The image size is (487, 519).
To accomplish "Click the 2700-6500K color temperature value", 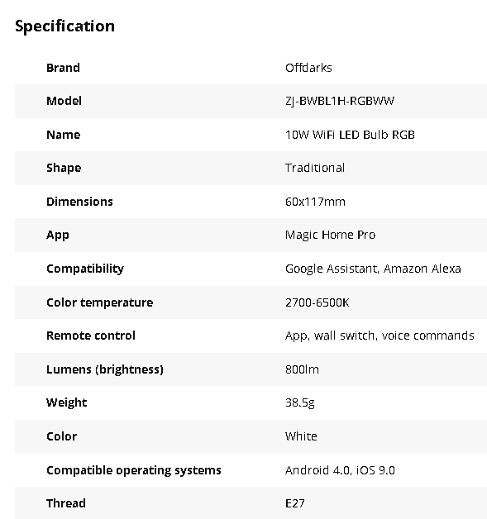I will pyautogui.click(x=318, y=302).
